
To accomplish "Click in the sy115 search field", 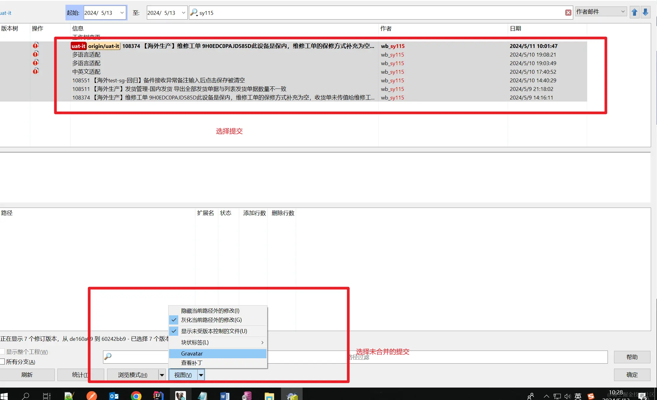I will 380,13.
